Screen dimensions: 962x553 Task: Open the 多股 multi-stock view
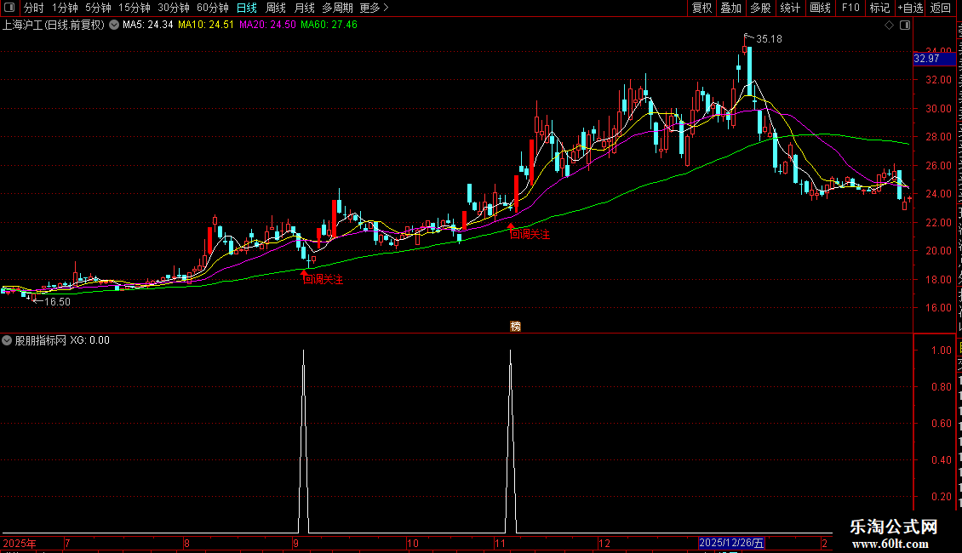(760, 8)
